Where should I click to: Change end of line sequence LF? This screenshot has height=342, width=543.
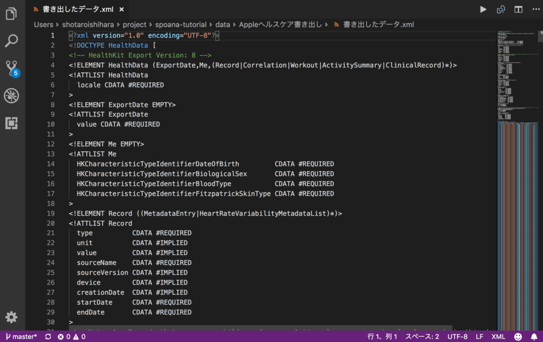pos(479,337)
